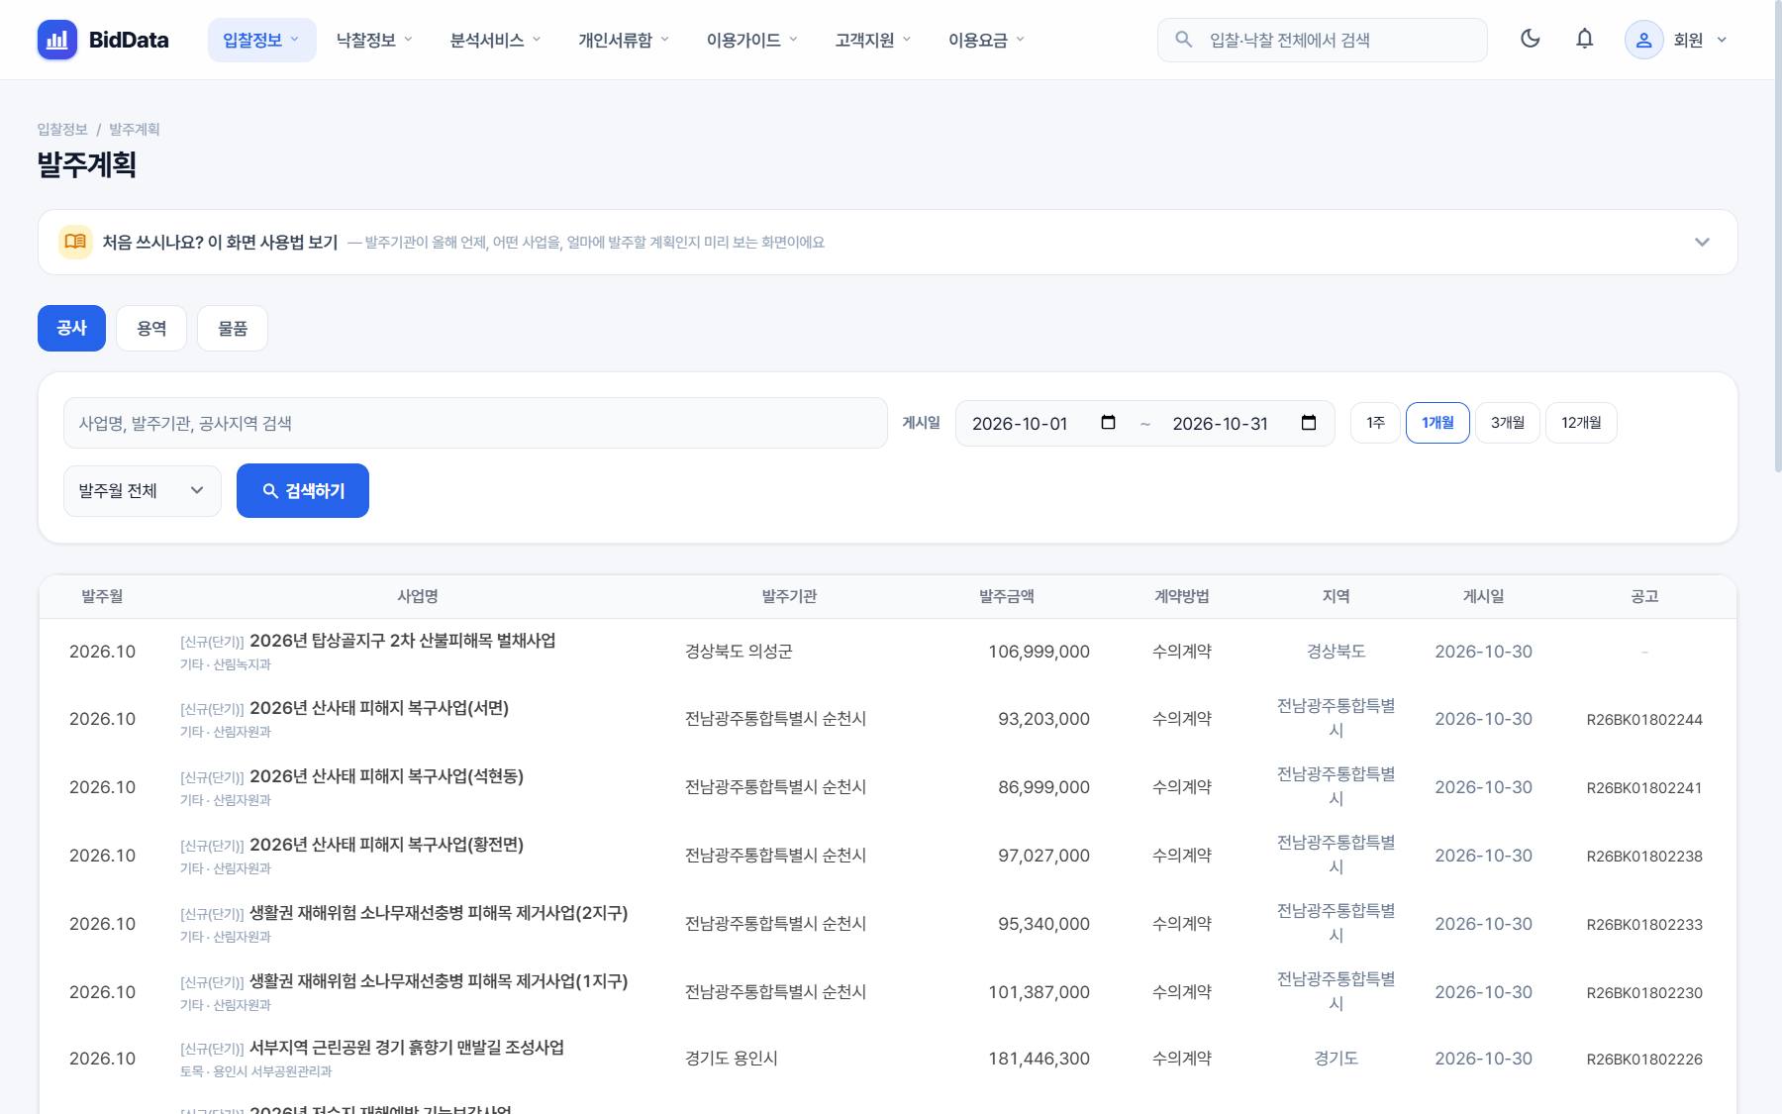The width and height of the screenshot is (1782, 1114).
Task: Open end date calendar picker icon
Action: pos(1308,423)
